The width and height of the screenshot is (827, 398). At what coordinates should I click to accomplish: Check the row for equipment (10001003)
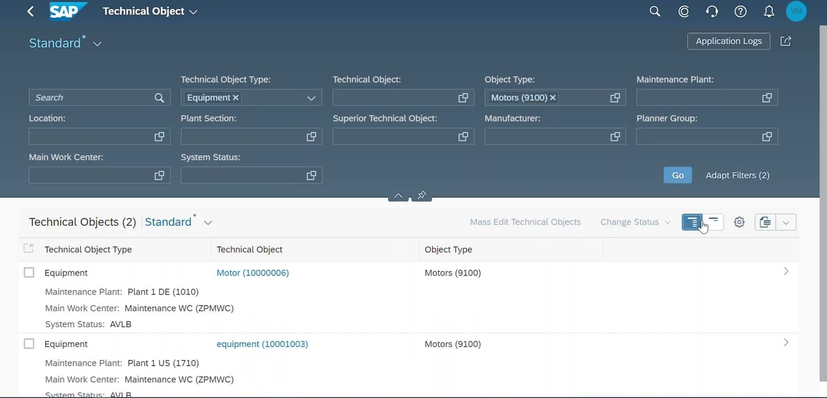pos(29,344)
